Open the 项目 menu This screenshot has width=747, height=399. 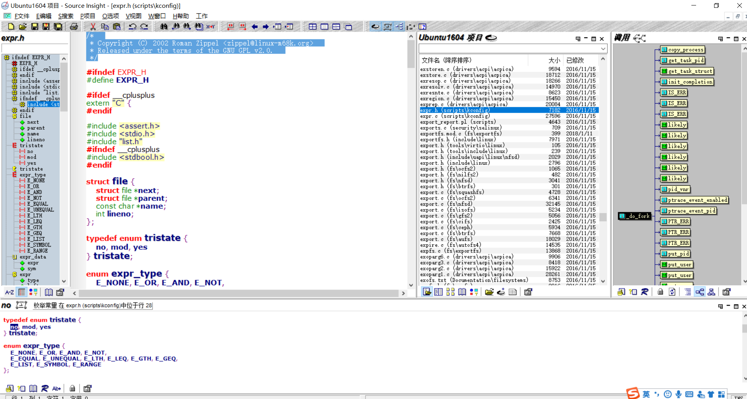(87, 16)
